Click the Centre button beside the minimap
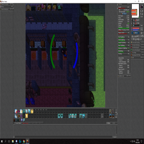The height and width of the screenshot is (144, 144). click(142, 17)
